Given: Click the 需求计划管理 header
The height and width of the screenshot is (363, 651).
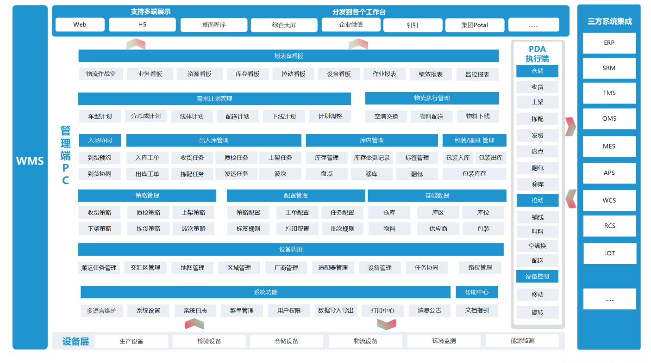Looking at the screenshot, I should [x=214, y=98].
